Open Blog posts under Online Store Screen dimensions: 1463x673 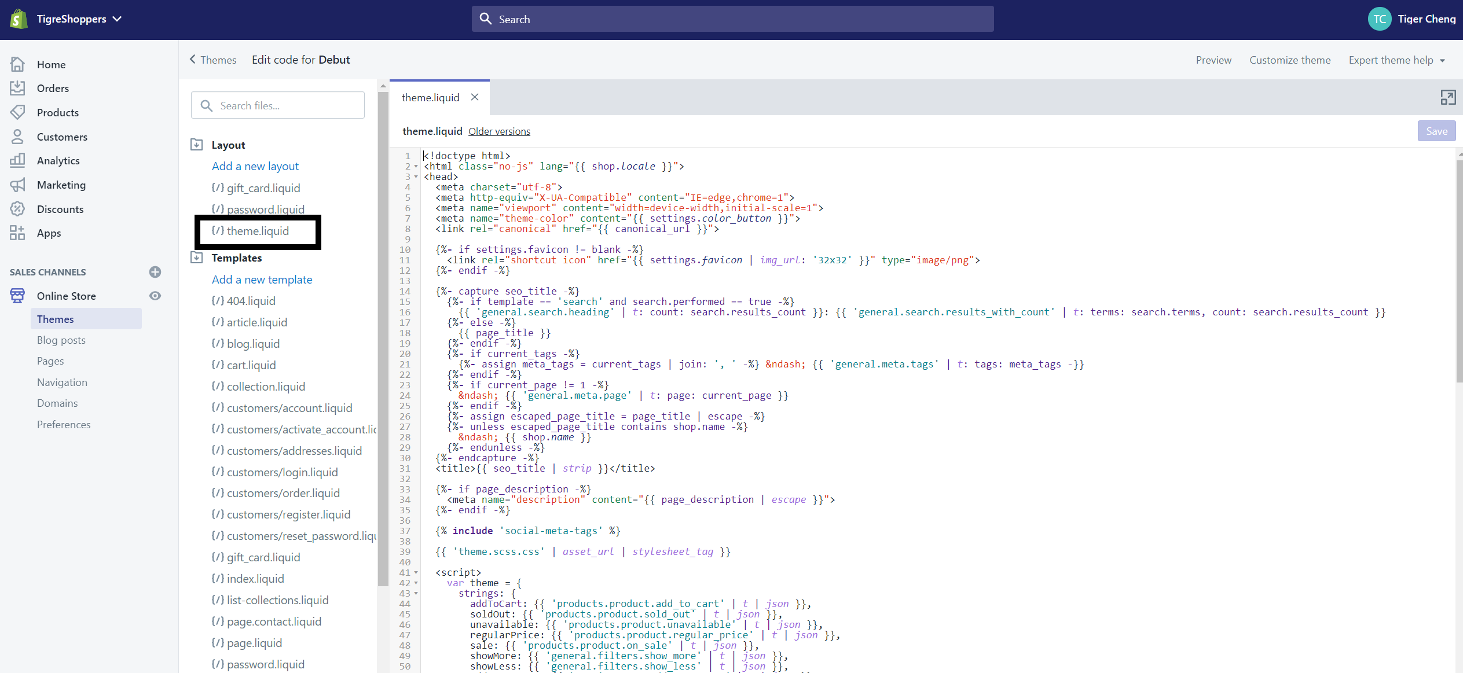point(61,340)
